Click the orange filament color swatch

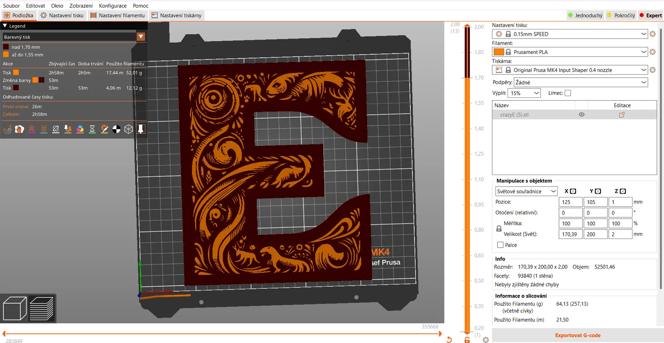(x=499, y=52)
